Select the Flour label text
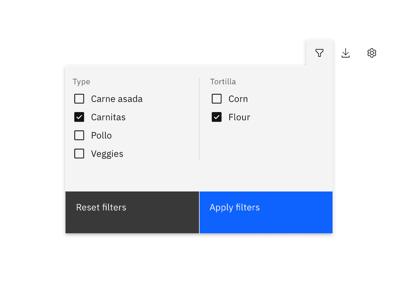This screenshot has height=298, width=398. (239, 117)
